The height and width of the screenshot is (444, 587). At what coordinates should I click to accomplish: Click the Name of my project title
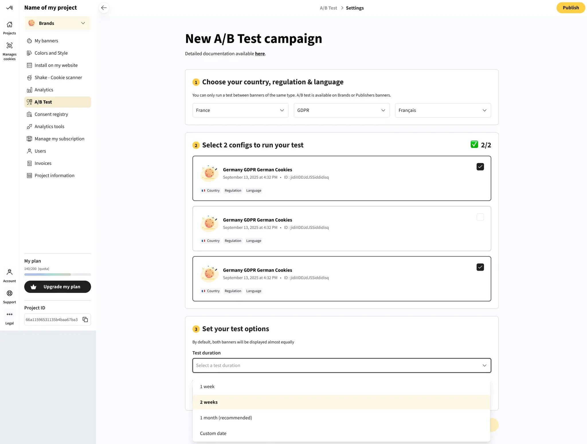coord(50,8)
